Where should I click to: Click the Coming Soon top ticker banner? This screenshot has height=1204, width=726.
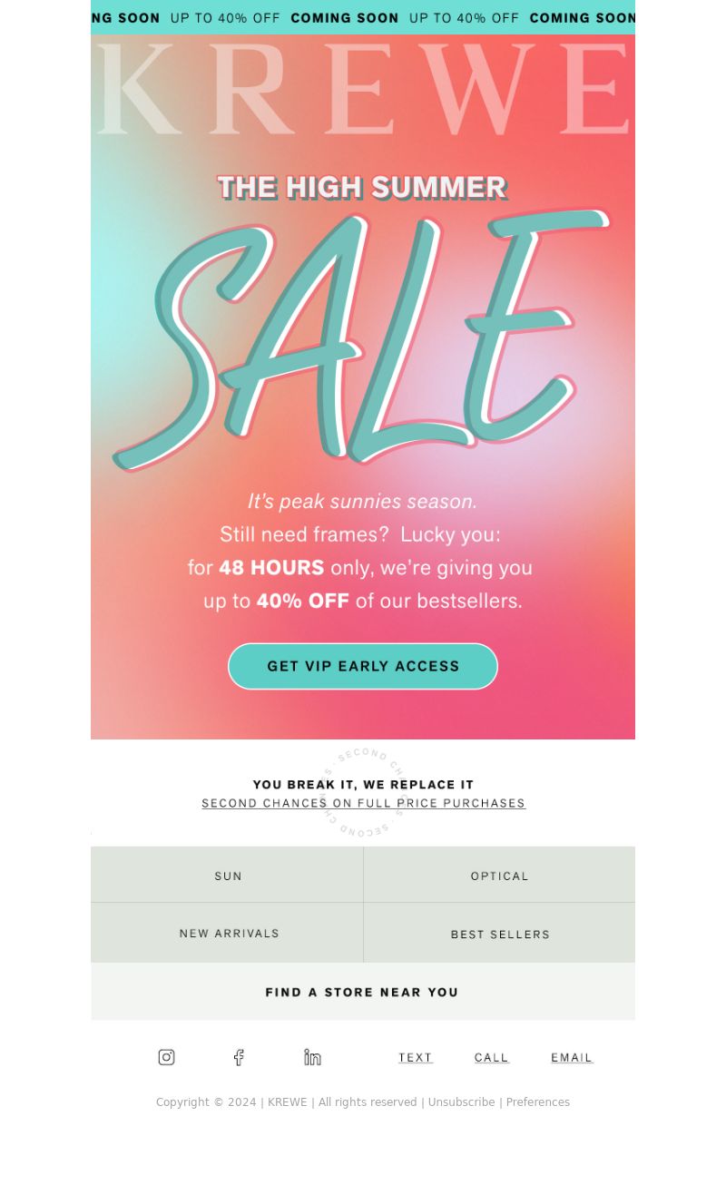pyautogui.click(x=363, y=17)
